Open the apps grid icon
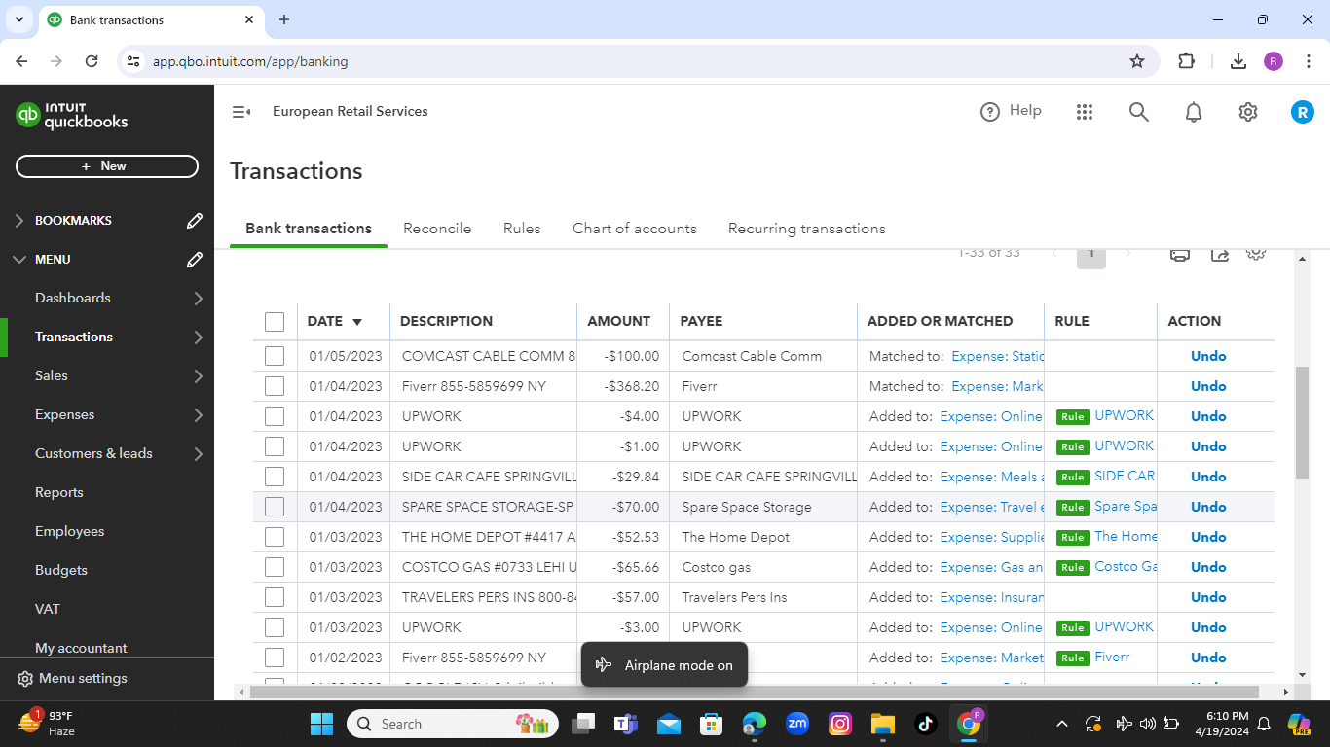The image size is (1330, 747). [1085, 112]
